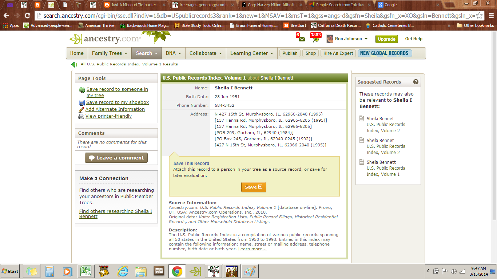Click document icon beside first Sheila Bennet
Viewport: 497px width, 279px height.
pos(362,119)
